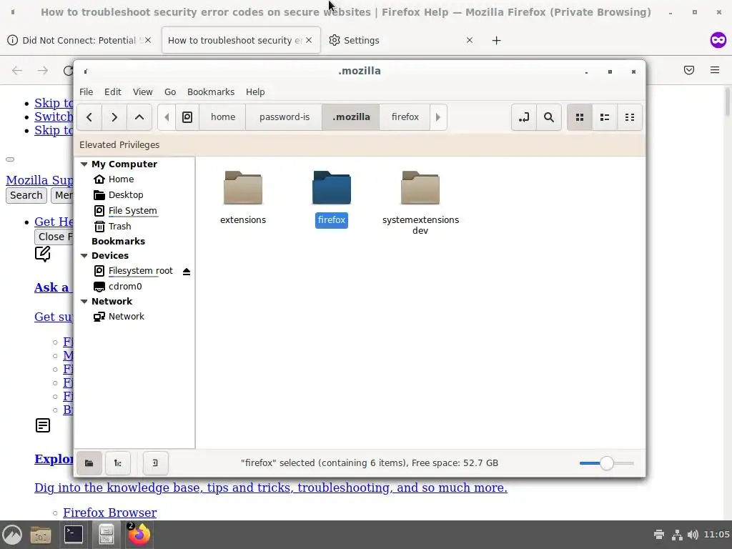Click .mozilla path bar button
The width and height of the screenshot is (732, 549).
[351, 117]
